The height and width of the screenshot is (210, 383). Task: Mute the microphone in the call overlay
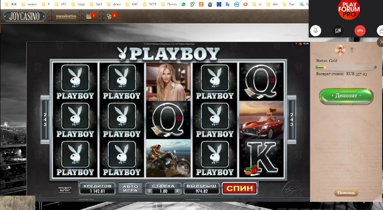coord(316,31)
